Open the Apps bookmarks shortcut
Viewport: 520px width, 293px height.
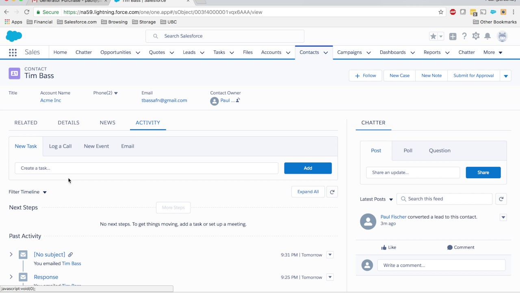tap(13, 22)
